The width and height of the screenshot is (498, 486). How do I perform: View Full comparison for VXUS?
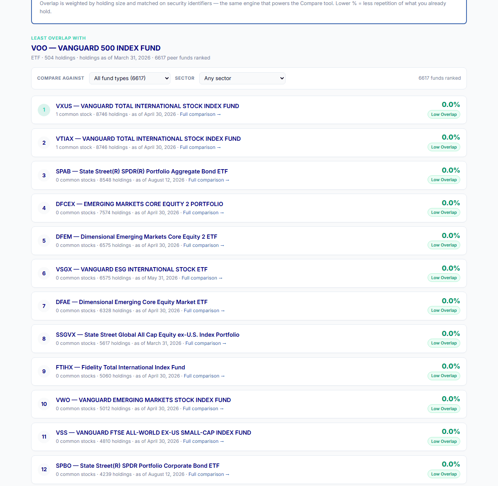200,114
